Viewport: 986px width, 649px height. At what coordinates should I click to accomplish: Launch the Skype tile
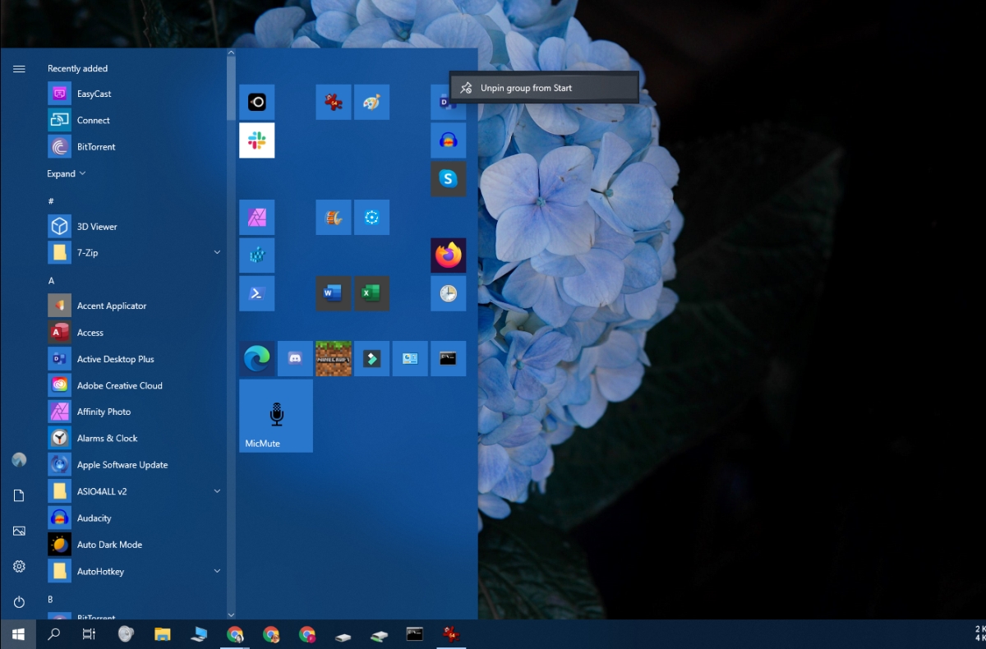(448, 178)
